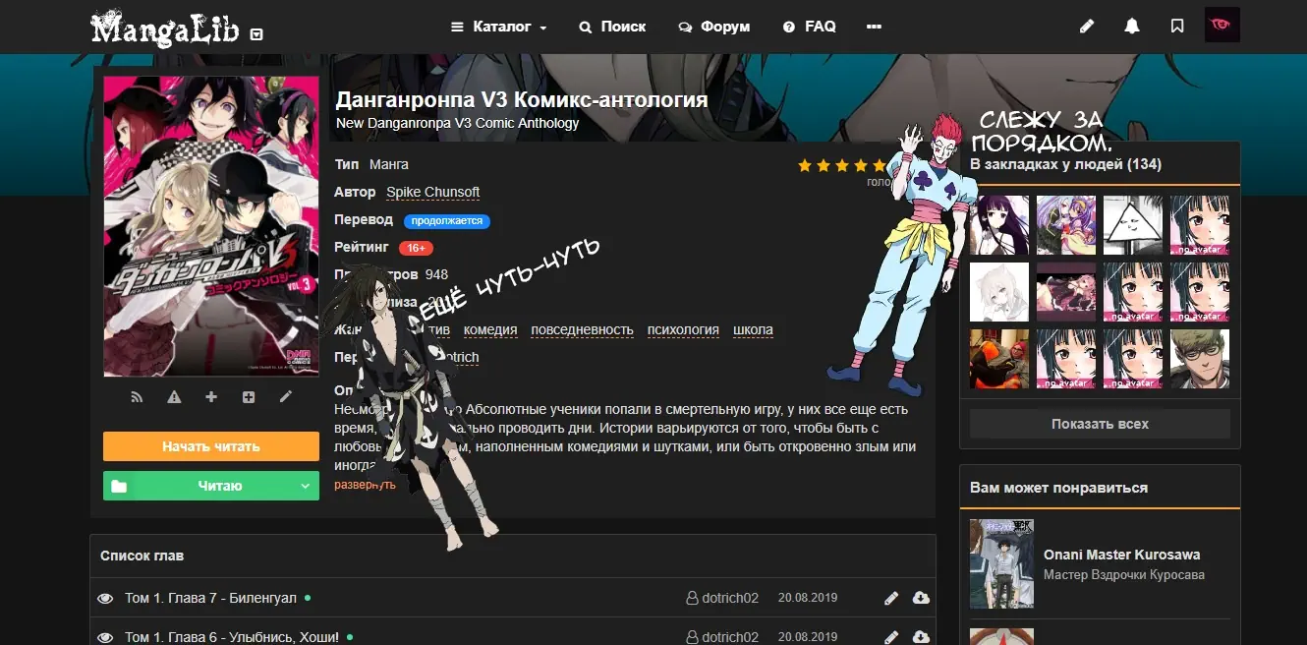
Task: Open the Onani Master Kurosawa cover thumbnail
Action: pyautogui.click(x=1001, y=563)
